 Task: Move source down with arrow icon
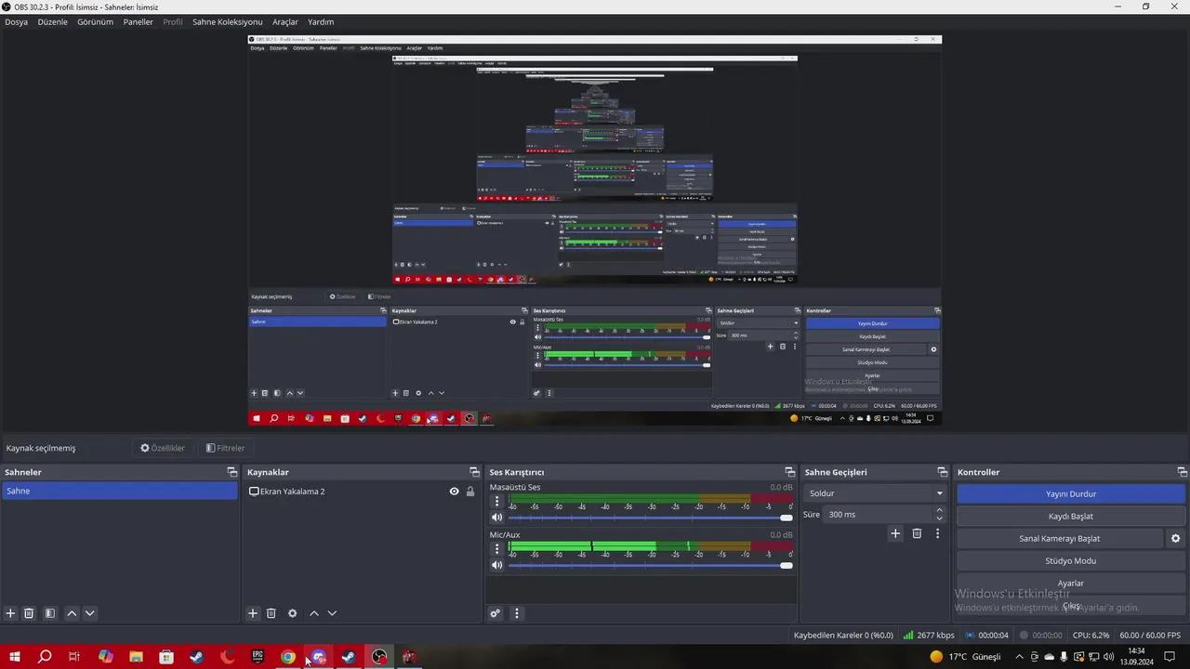332,613
